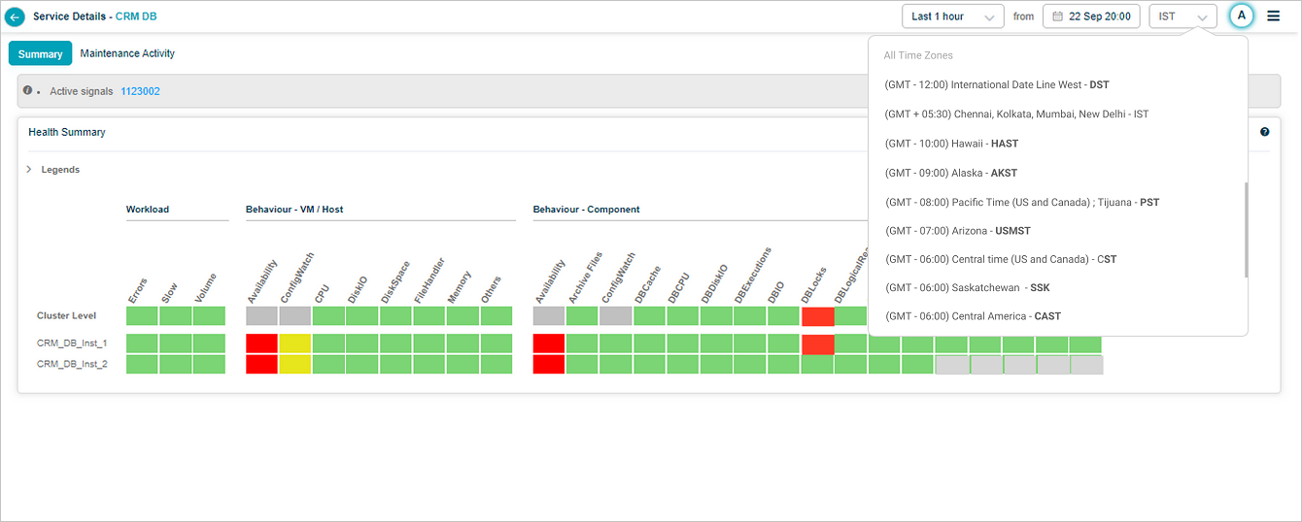Click the Health Summary help icon
The width and height of the screenshot is (1302, 522).
(x=1264, y=132)
